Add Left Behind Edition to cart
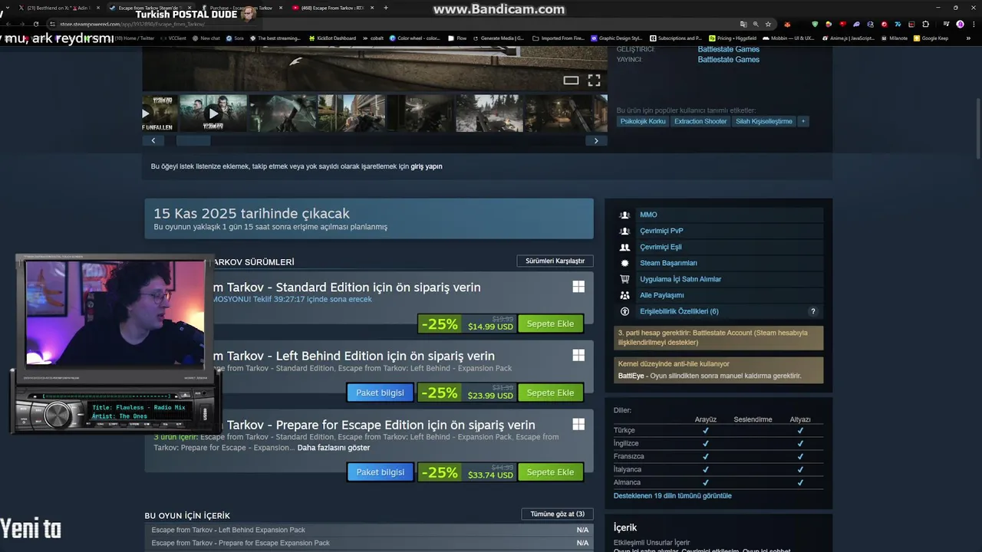This screenshot has width=982, height=552. [550, 393]
